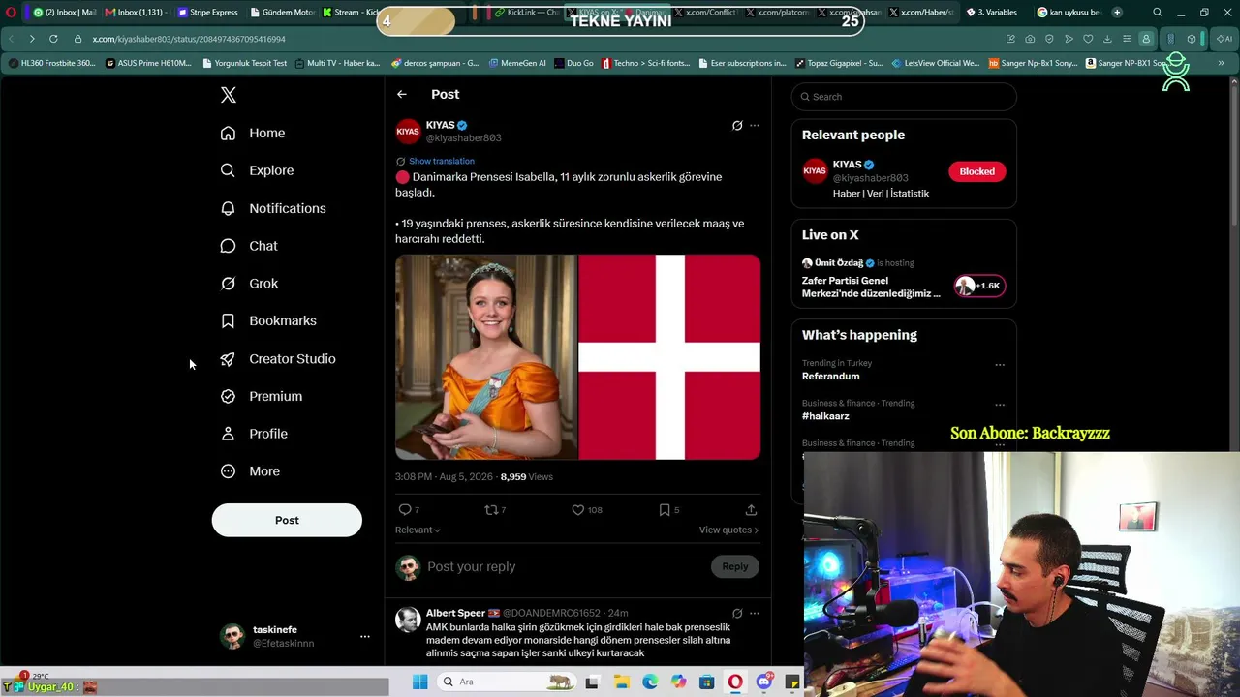Switch to the Gündem Motor tab
Viewport: 1240px width, 697px height.
click(x=282, y=13)
